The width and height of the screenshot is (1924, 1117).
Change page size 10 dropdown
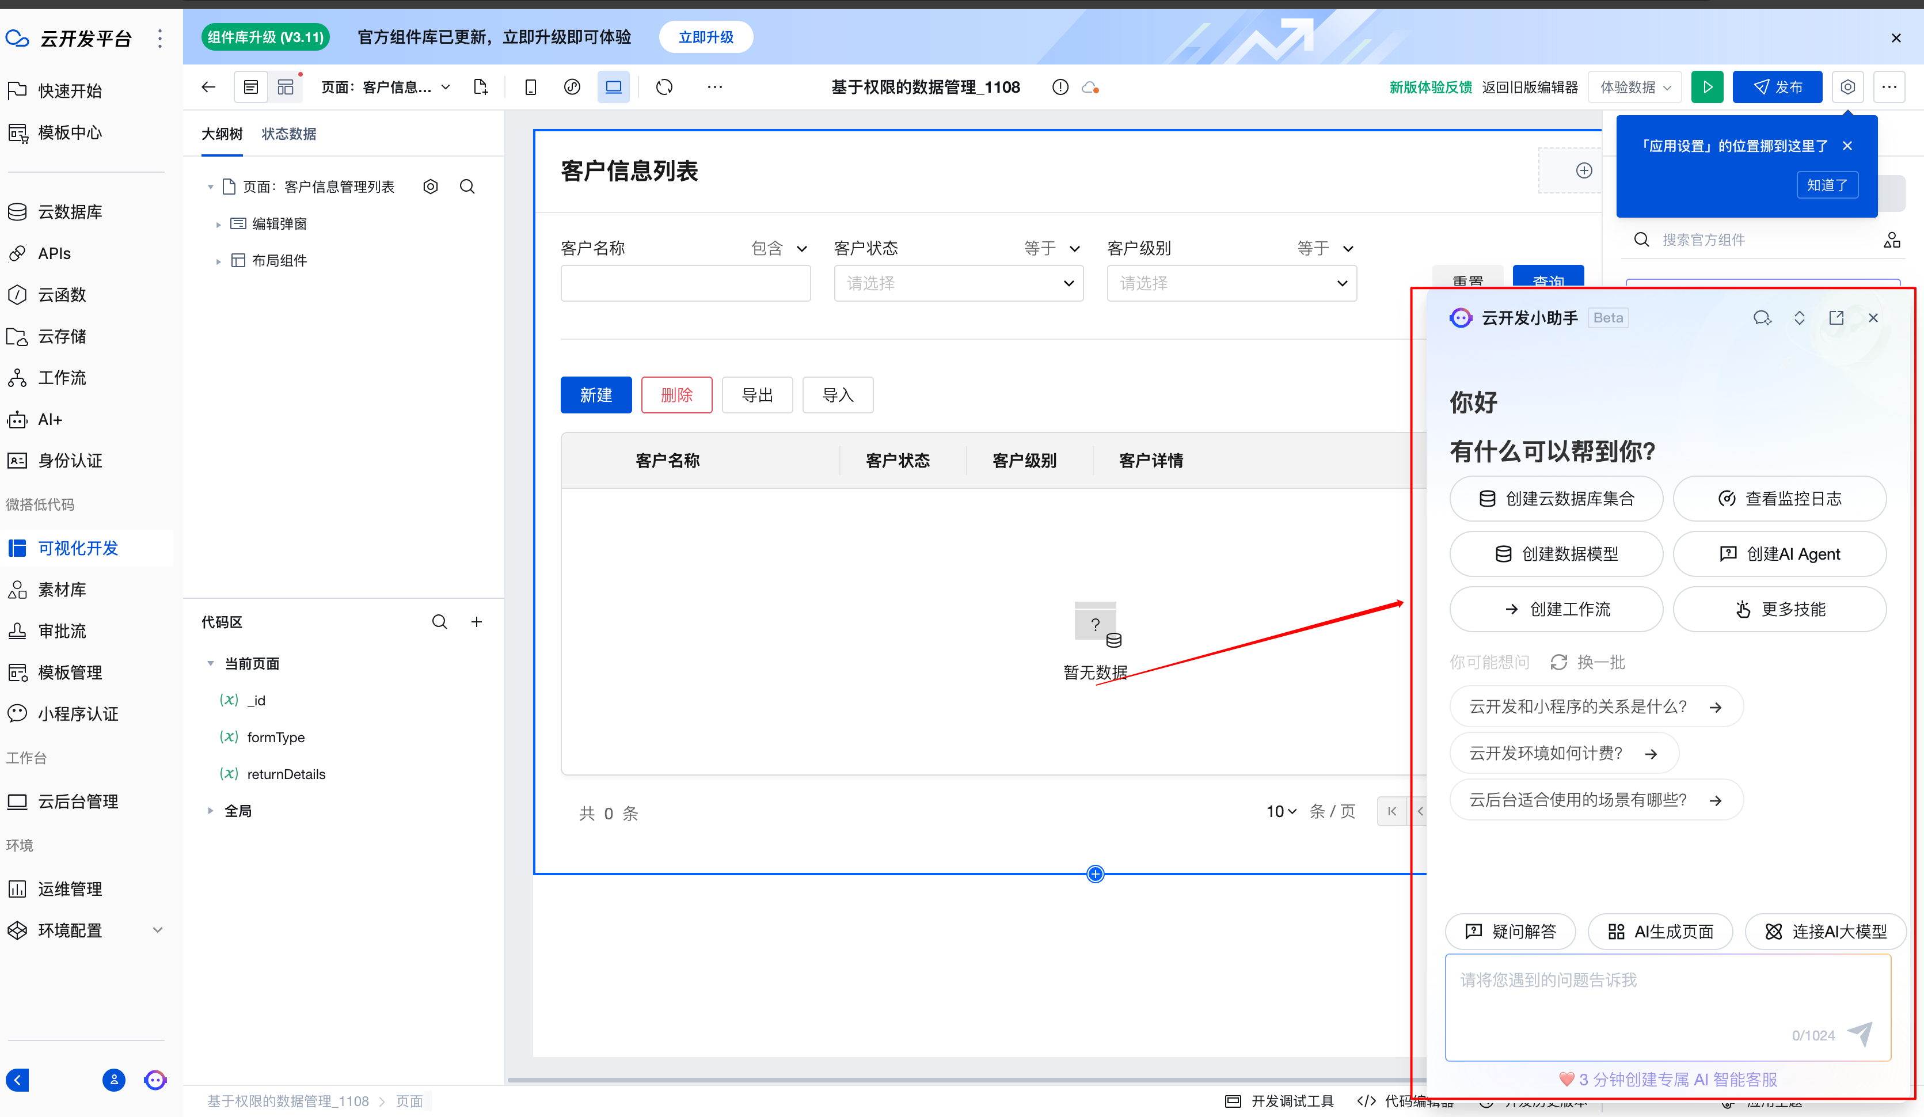[1281, 811]
